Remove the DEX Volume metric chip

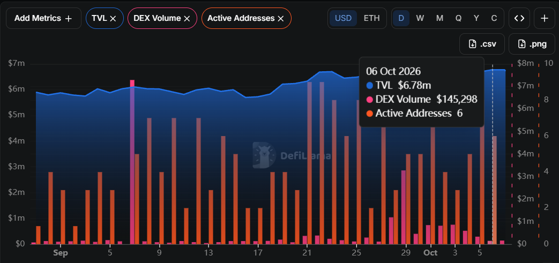coord(187,19)
